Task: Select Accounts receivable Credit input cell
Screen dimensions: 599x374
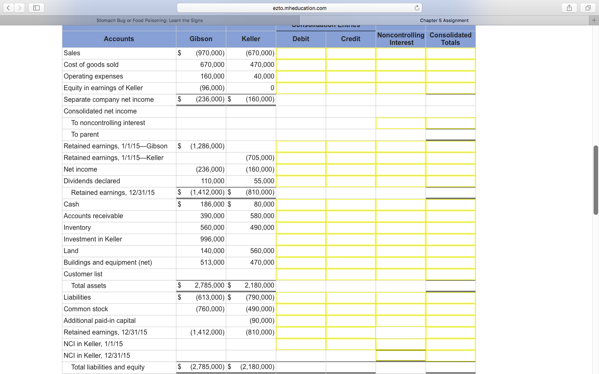Action: [351, 216]
